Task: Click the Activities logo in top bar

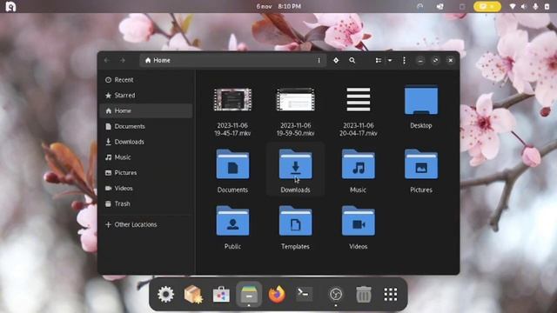Action: click(10, 6)
